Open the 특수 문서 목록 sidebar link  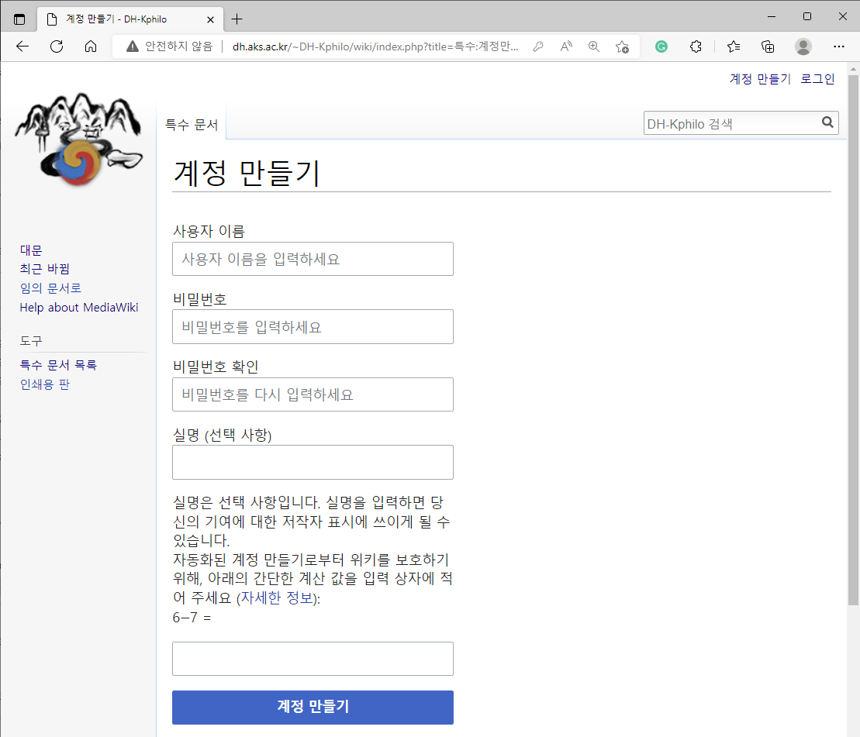point(58,365)
